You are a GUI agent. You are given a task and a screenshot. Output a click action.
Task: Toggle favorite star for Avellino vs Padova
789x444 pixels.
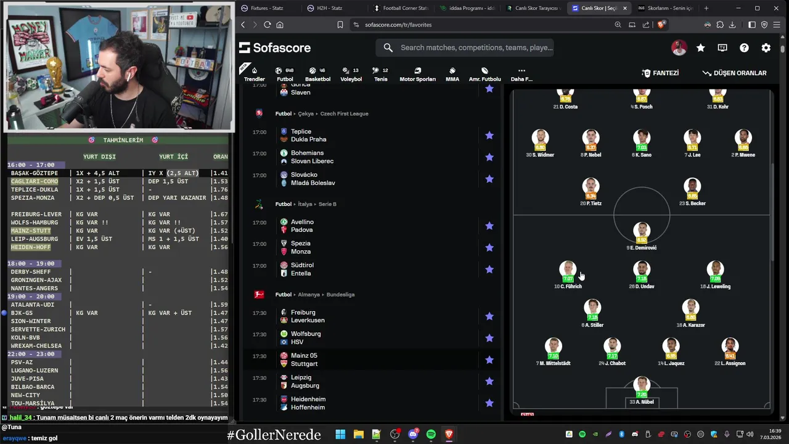[x=489, y=226]
